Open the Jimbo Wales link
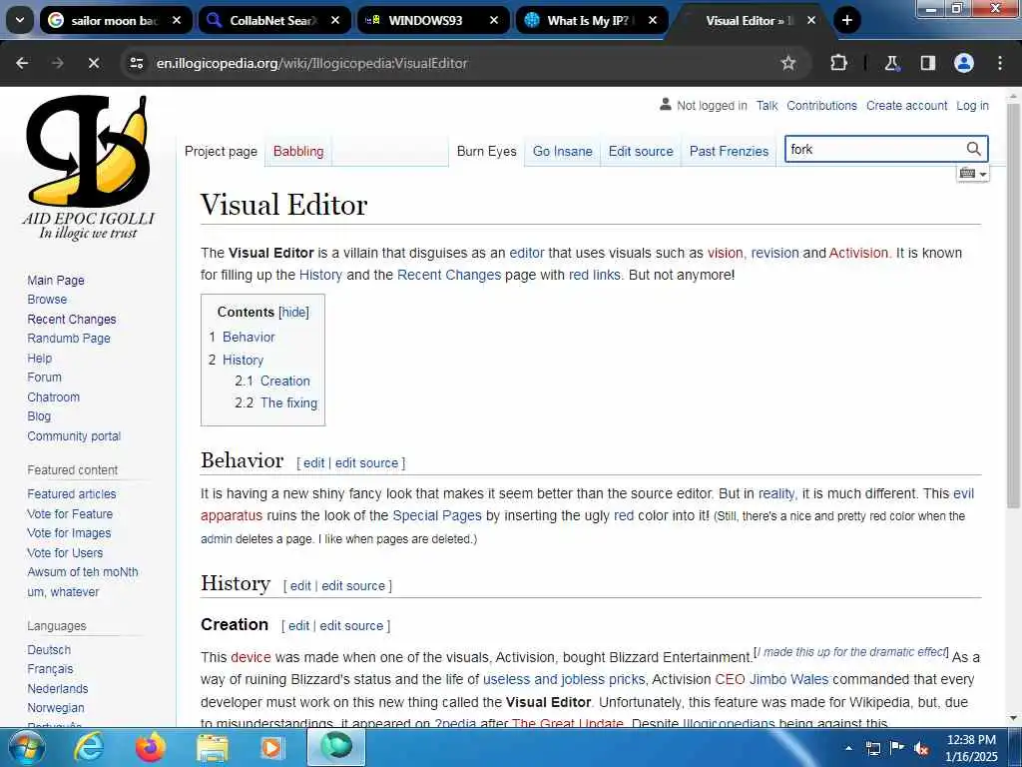 (788, 679)
